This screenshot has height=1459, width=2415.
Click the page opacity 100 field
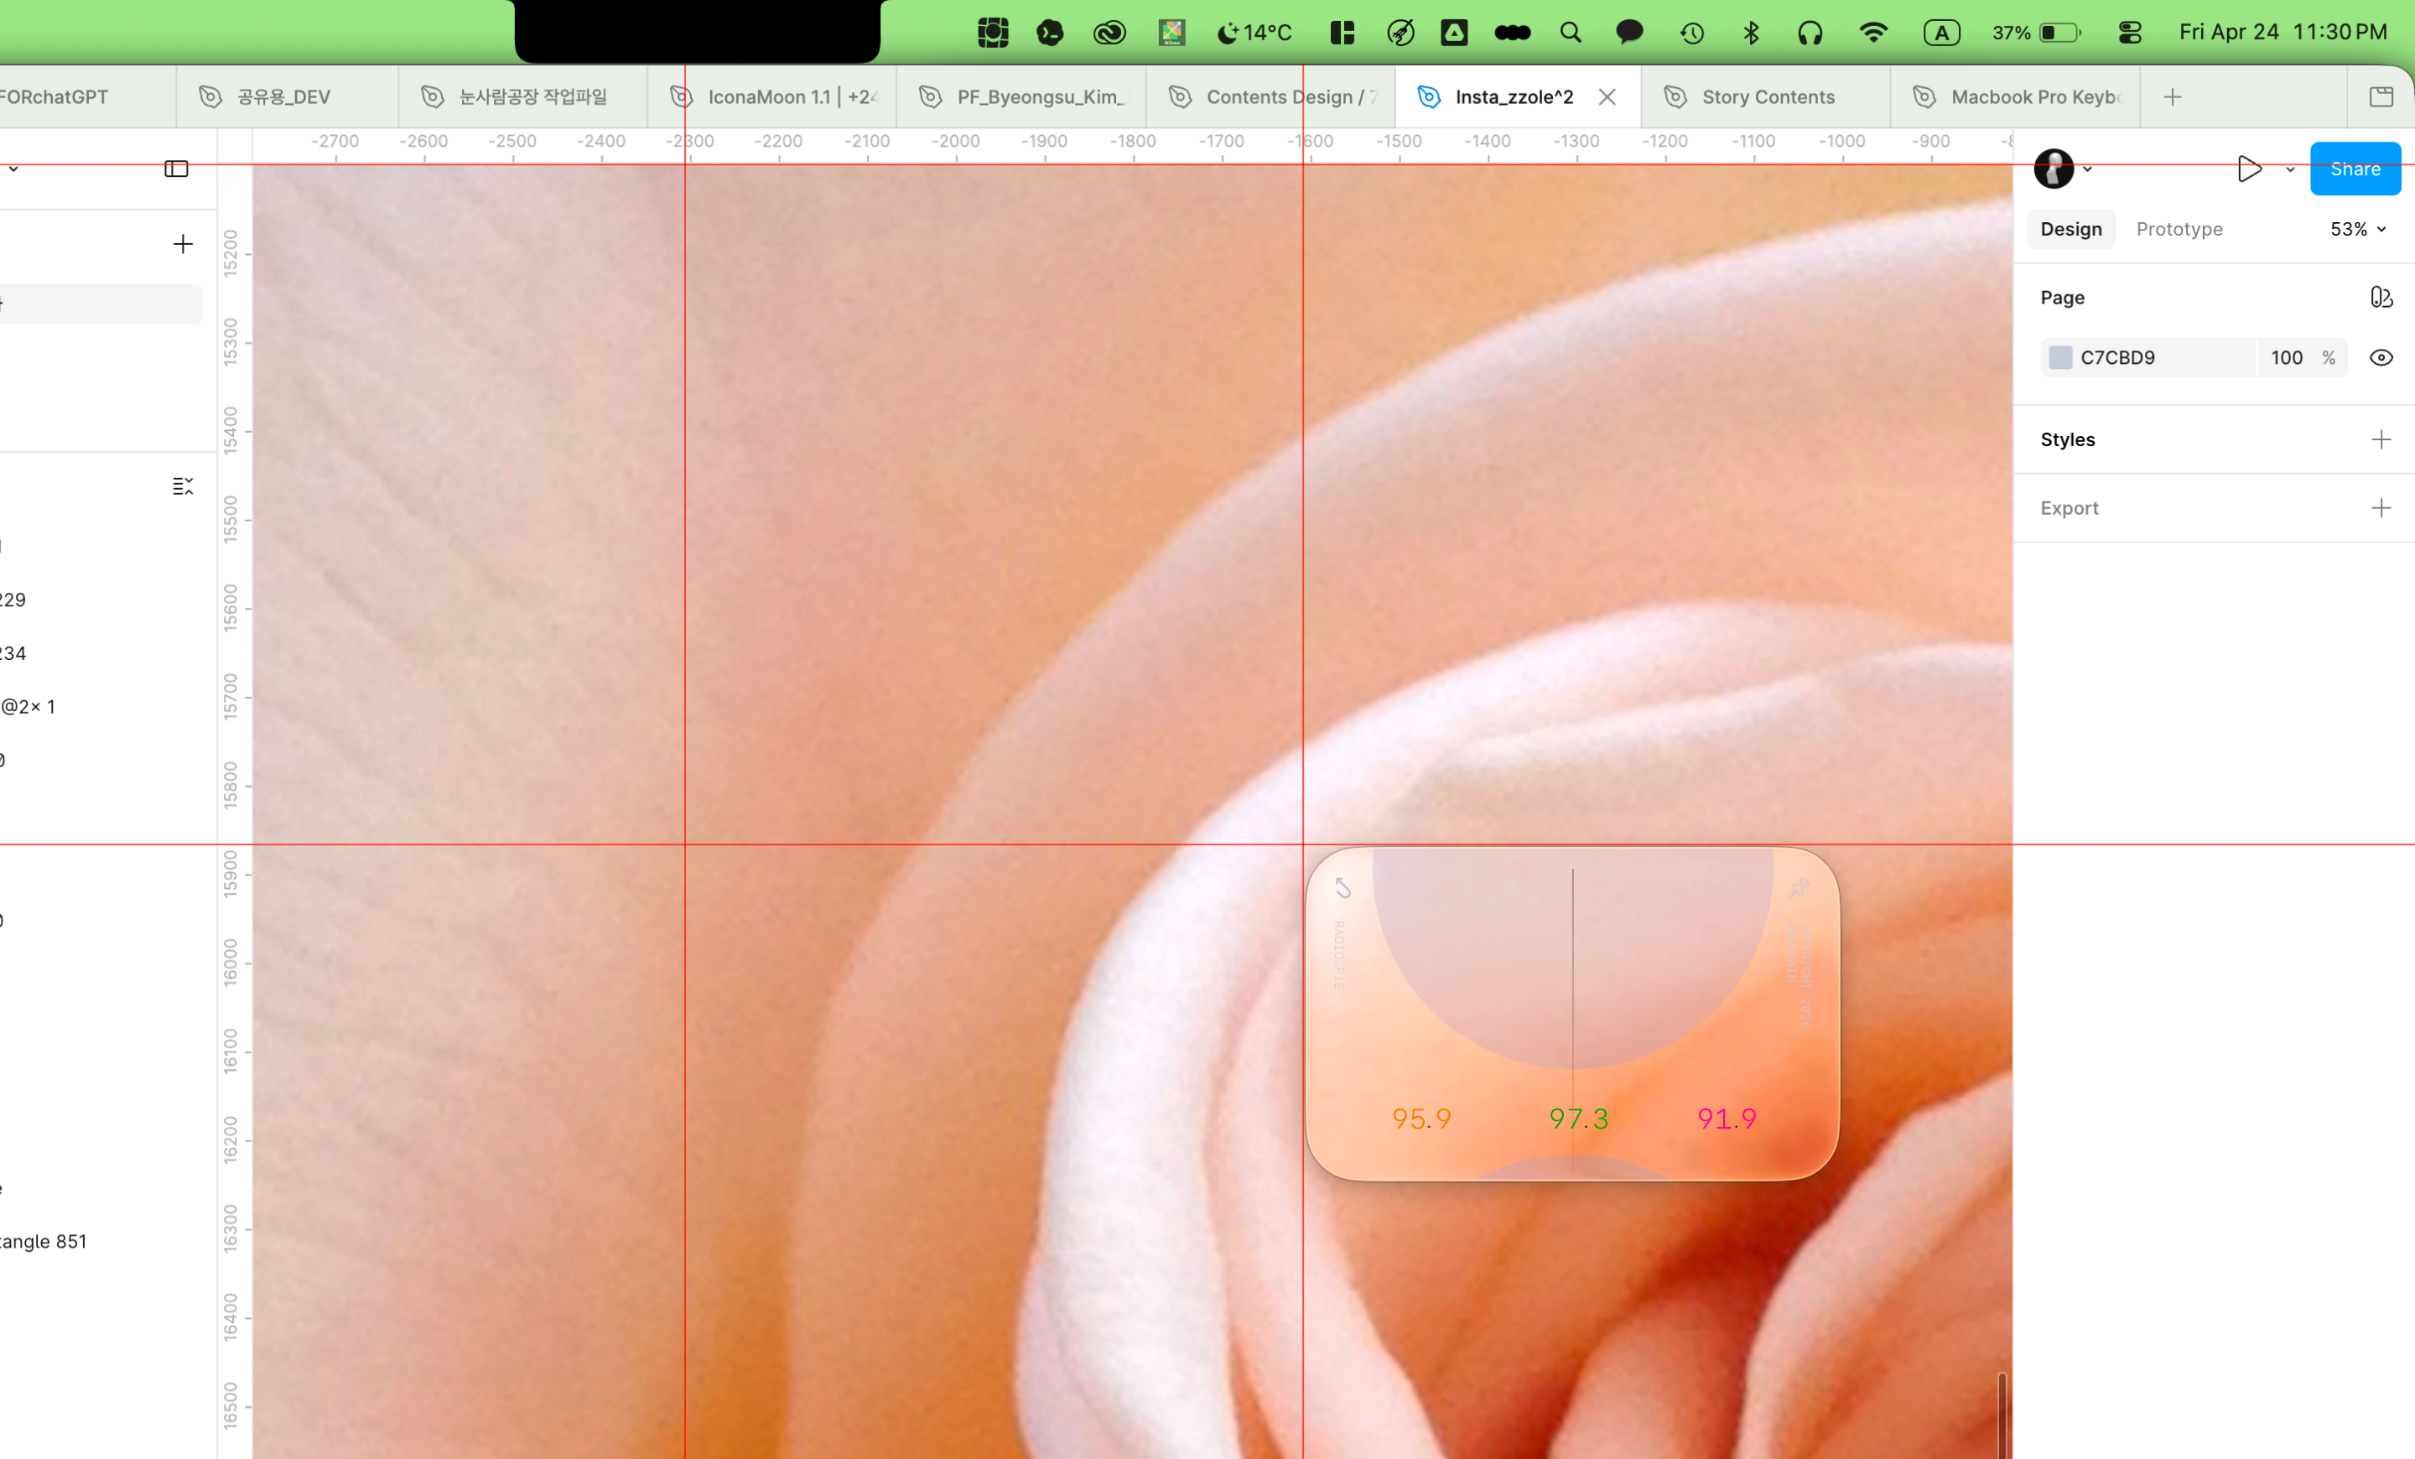2286,358
